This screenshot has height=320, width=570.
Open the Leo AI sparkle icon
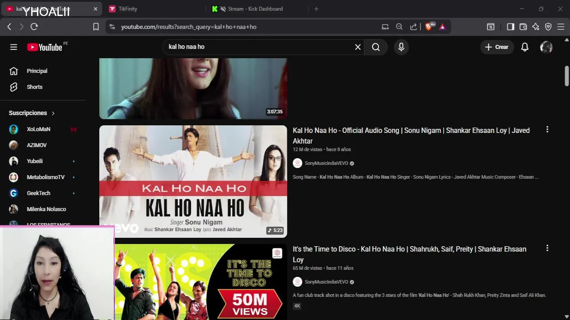pos(536,27)
